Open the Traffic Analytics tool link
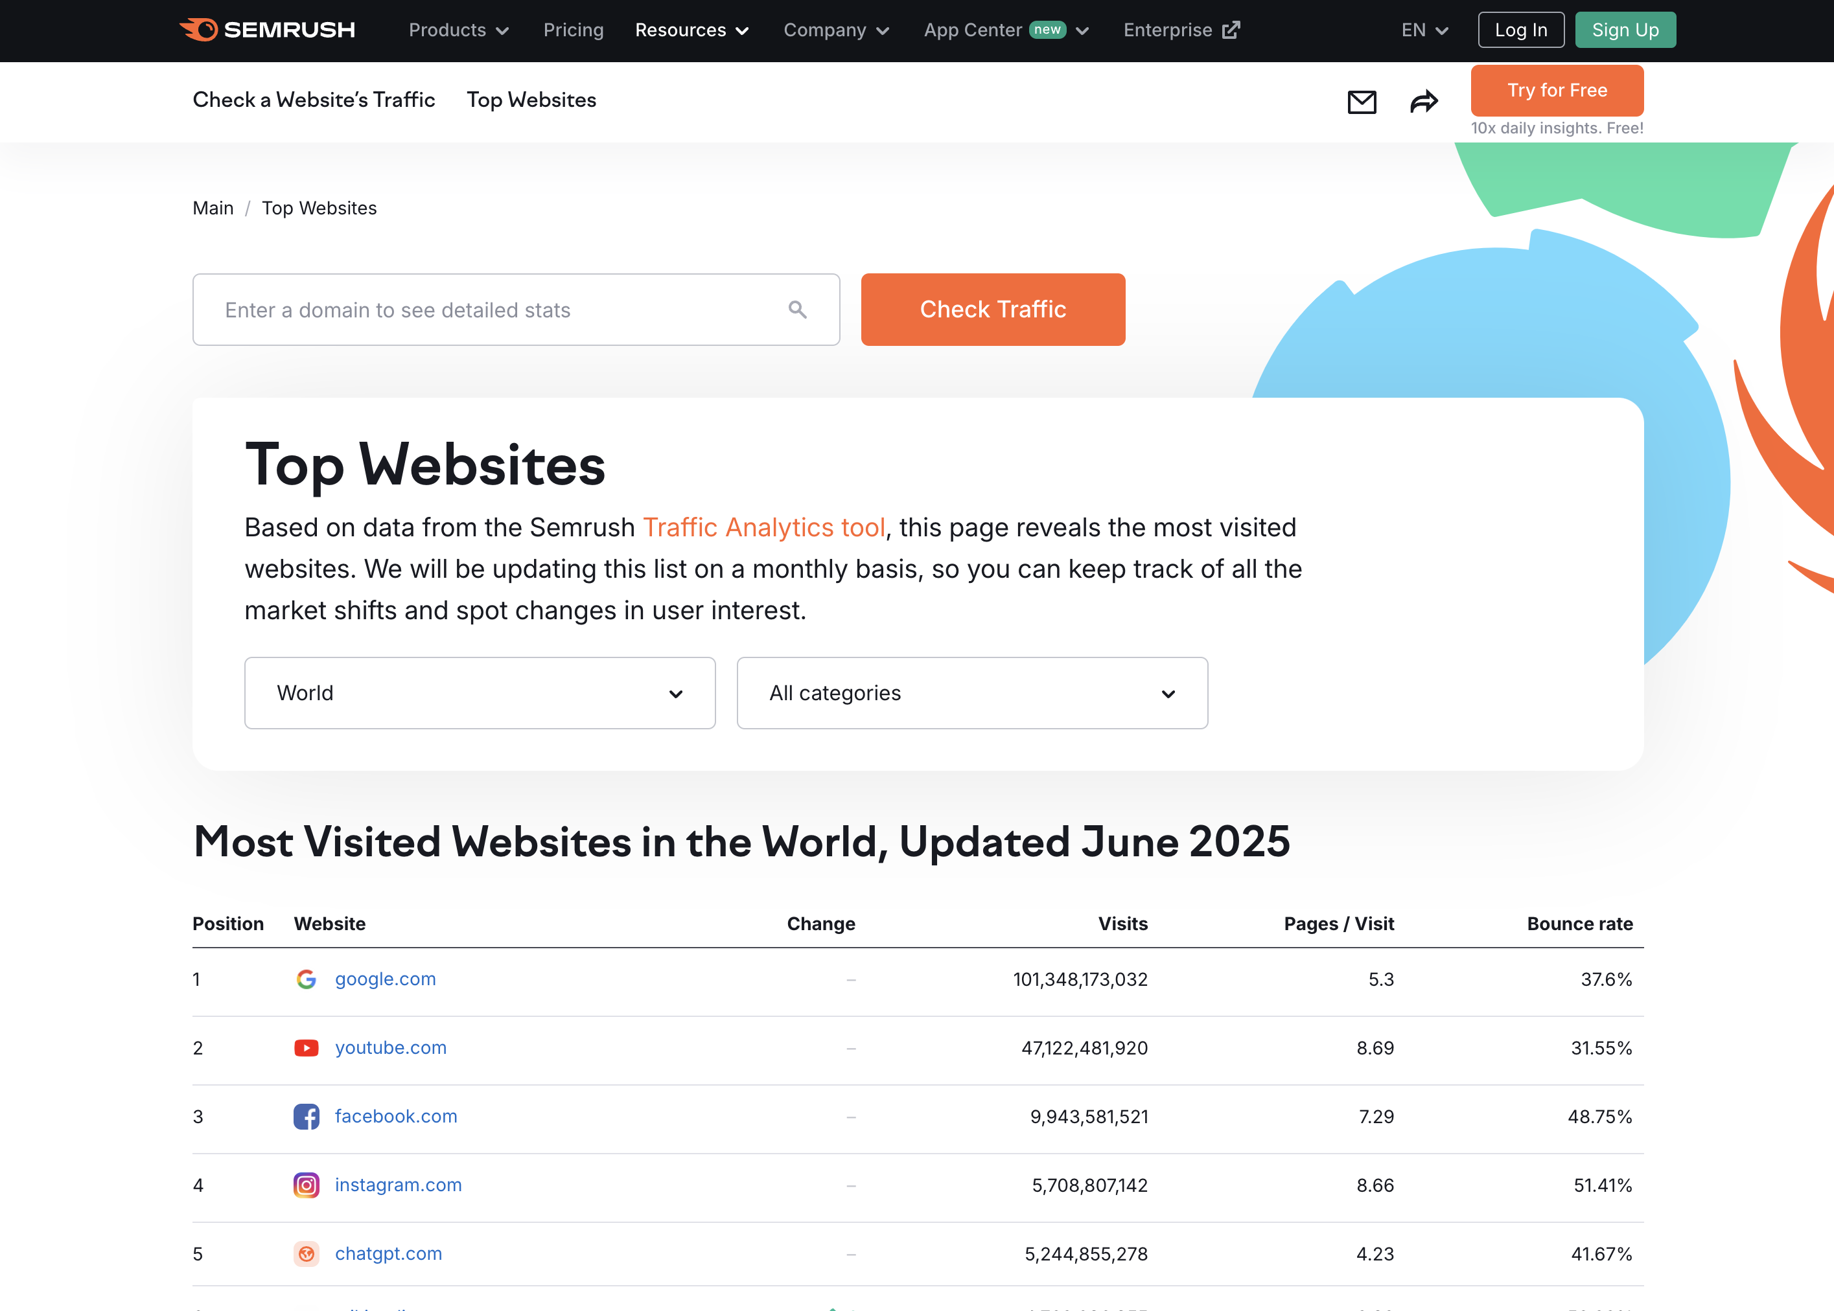Viewport: 1834px width, 1311px height. point(763,527)
